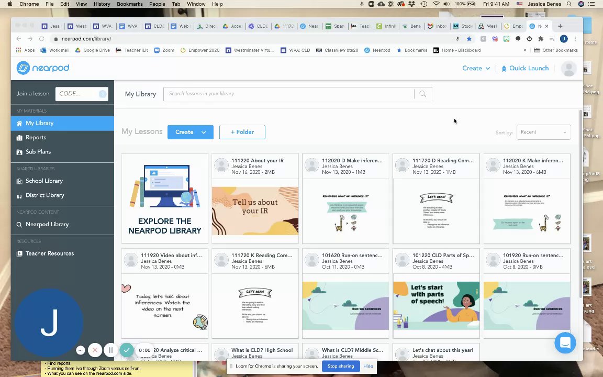Open the Nearpod logo home link

(43, 68)
